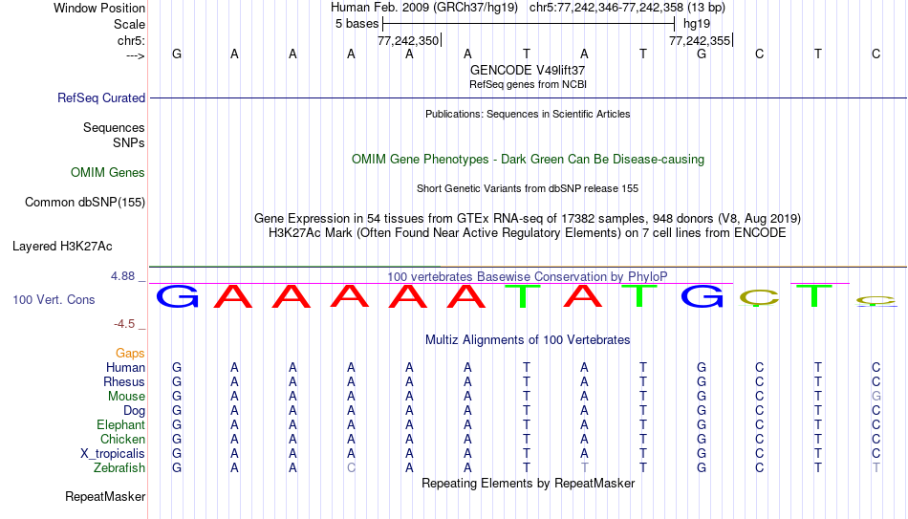The height and width of the screenshot is (519, 908).
Task: Click the -4.5 PhyloP lower scale value
Action: coord(124,324)
